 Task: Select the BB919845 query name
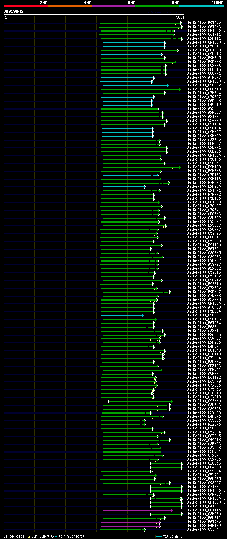(x=13, y=11)
